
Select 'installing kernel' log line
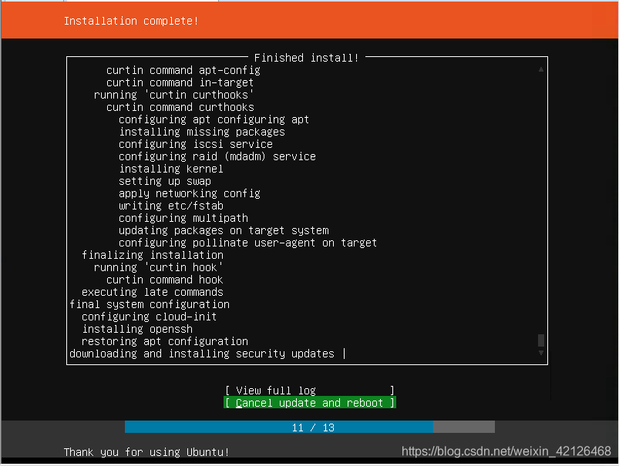171,169
